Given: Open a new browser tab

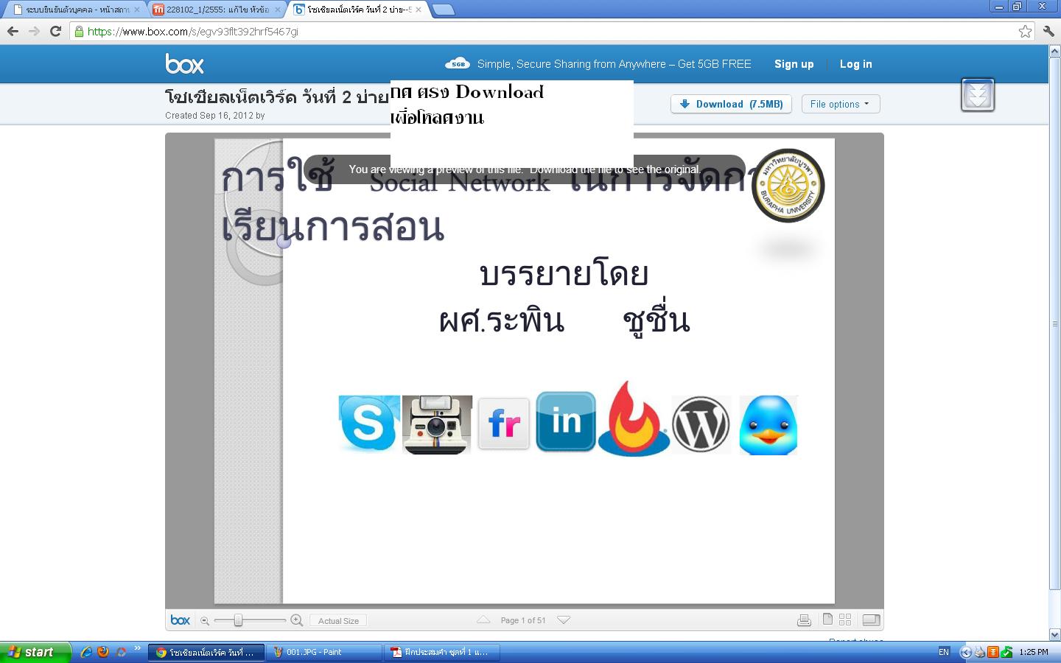Looking at the screenshot, I should [443, 10].
